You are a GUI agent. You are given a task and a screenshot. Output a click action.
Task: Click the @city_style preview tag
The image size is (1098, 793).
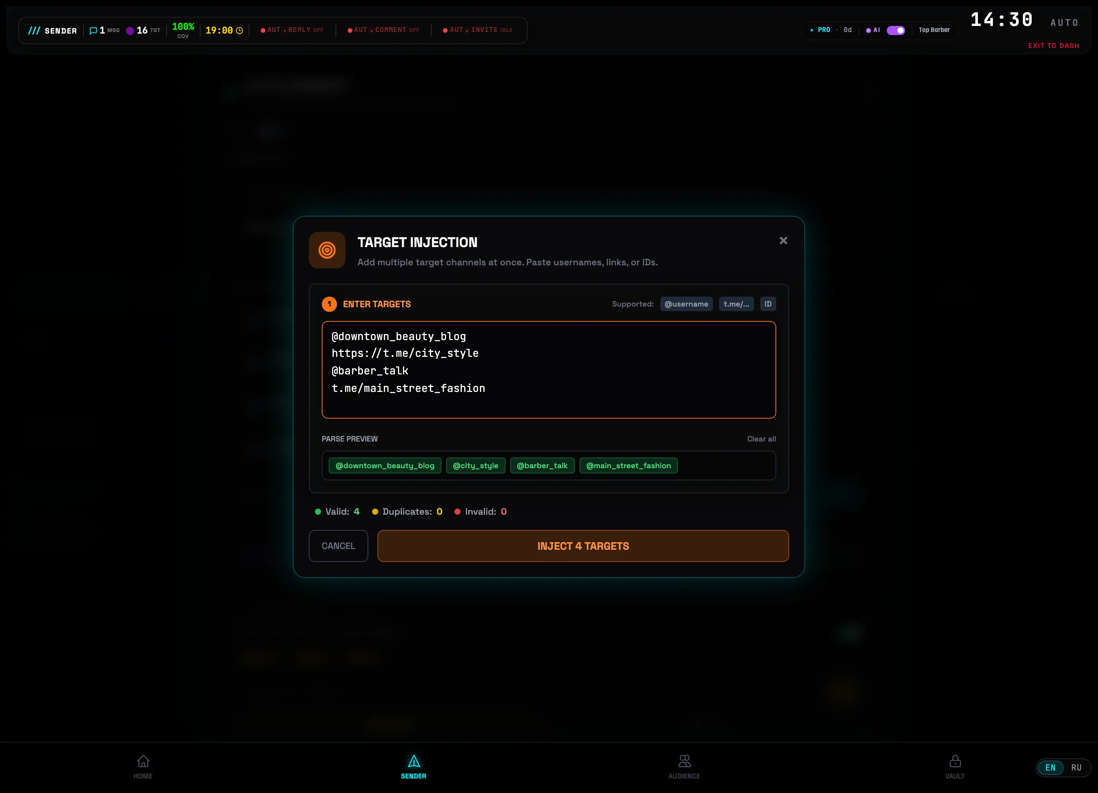click(475, 465)
